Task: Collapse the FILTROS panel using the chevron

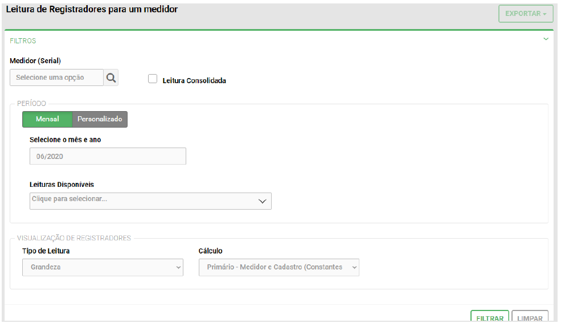Action: pyautogui.click(x=546, y=39)
